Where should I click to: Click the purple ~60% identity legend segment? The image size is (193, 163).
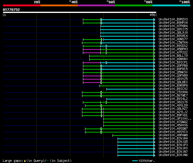[x=96, y=5]
